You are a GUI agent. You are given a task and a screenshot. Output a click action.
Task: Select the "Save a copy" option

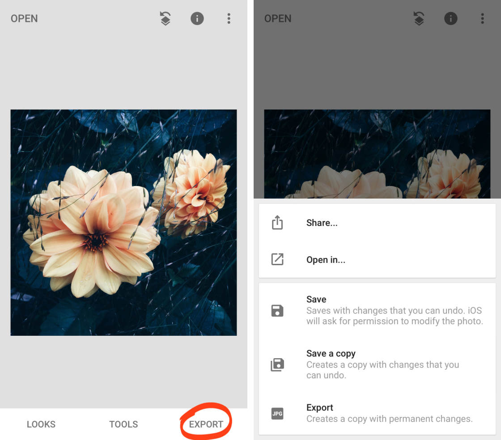click(382, 364)
